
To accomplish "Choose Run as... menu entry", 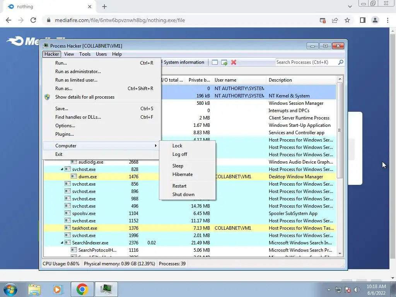I will 102,89.
